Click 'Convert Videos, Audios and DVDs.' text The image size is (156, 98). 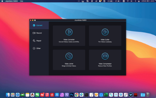coord(69,42)
